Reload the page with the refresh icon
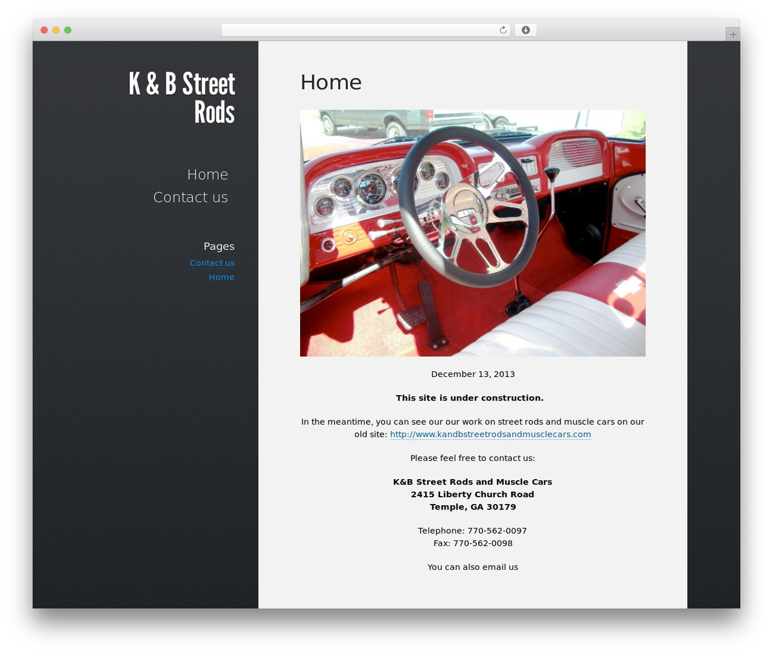773x655 pixels. click(x=502, y=30)
